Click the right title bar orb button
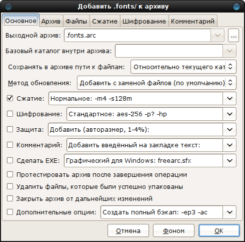The width and height of the screenshot is (245, 242). point(236,7)
